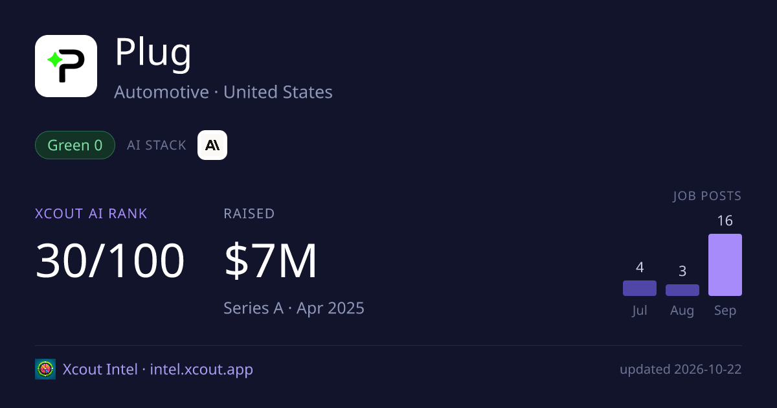
Task: Select the Green 0 badge
Action: coord(75,145)
